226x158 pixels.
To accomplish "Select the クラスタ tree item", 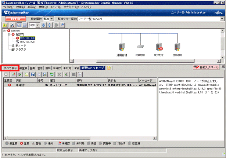I will click(x=21, y=49).
